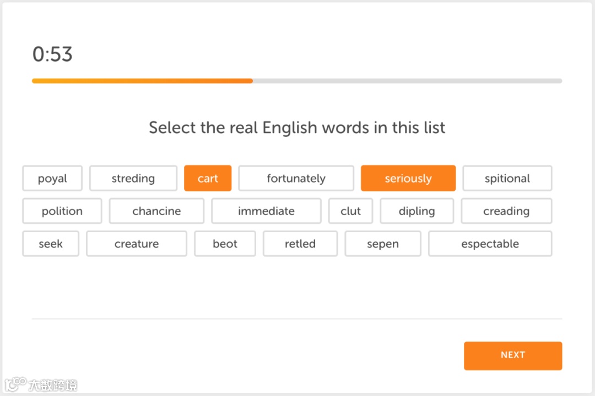
Task: Toggle the word 'beot'
Action: [225, 244]
